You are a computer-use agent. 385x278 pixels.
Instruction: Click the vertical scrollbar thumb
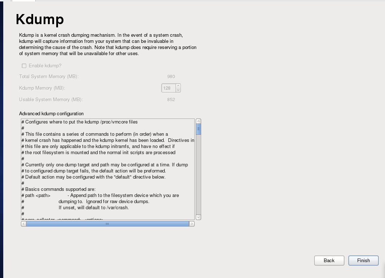point(198,129)
